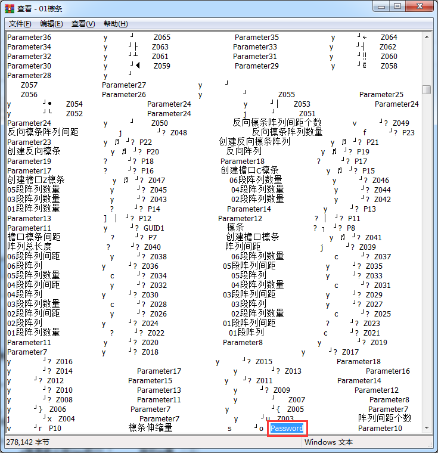Image resolution: width=438 pixels, height=453 pixels.
Task: Click the Parameter16 text
Action: point(388,371)
